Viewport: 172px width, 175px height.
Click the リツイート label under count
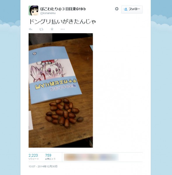click(x=34, y=159)
